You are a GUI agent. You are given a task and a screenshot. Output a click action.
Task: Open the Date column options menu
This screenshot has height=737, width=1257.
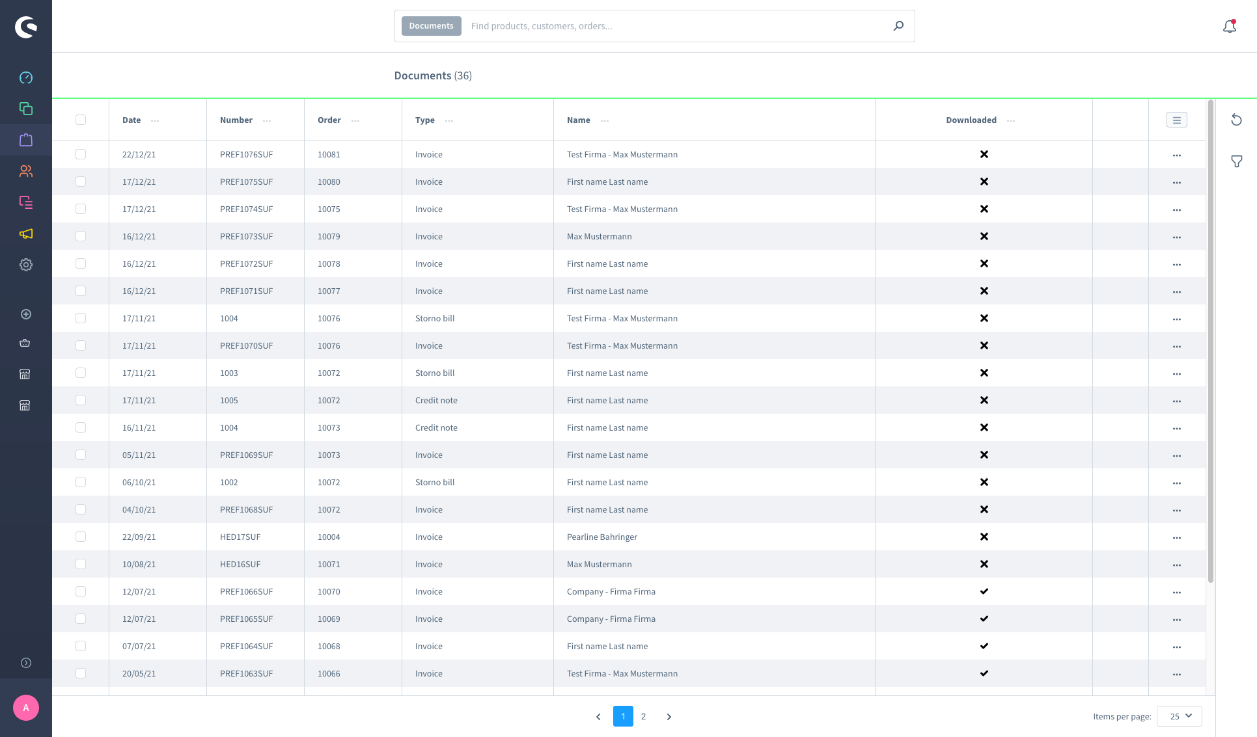click(155, 120)
